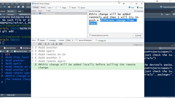
Task: Untick the Staged checkbox for the file row
Action: click(34, 13)
